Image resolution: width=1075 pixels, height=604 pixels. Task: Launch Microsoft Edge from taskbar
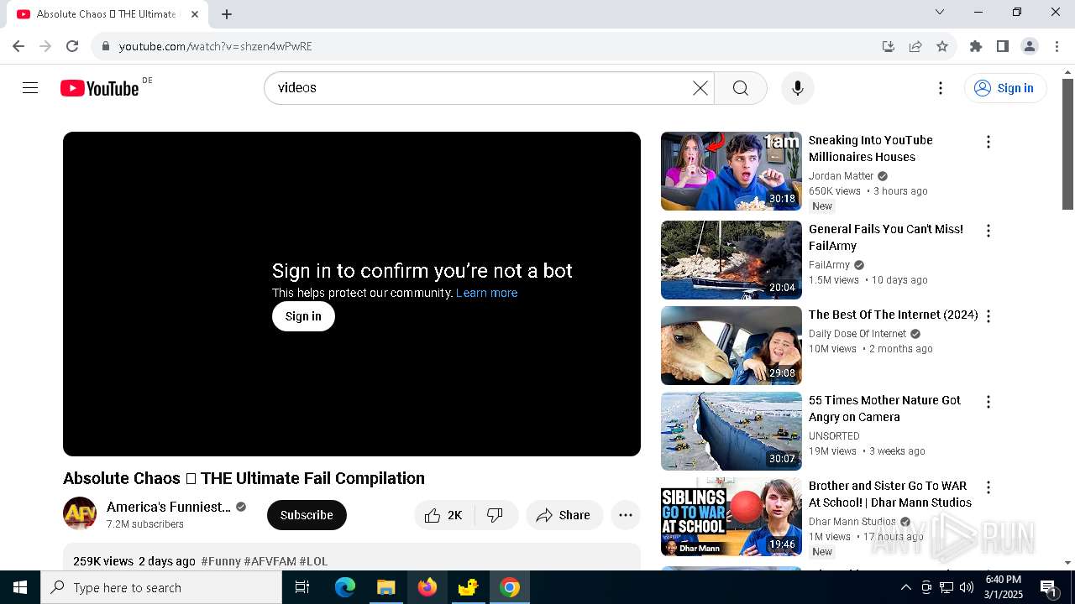(345, 587)
